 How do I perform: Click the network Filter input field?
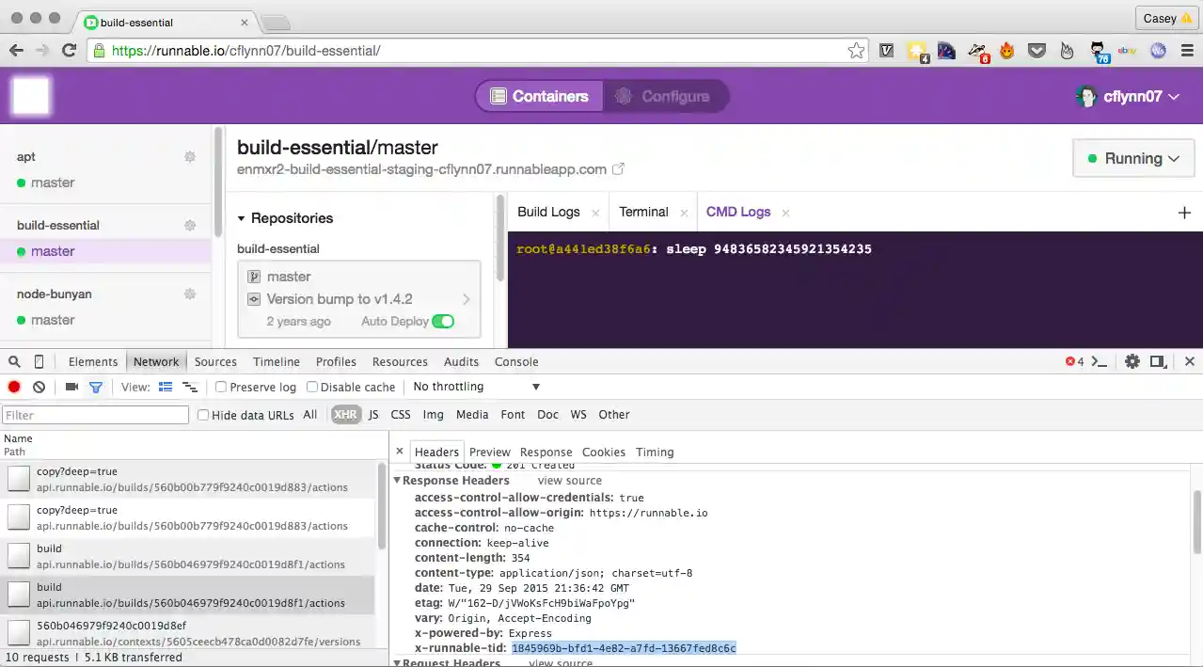coord(95,415)
